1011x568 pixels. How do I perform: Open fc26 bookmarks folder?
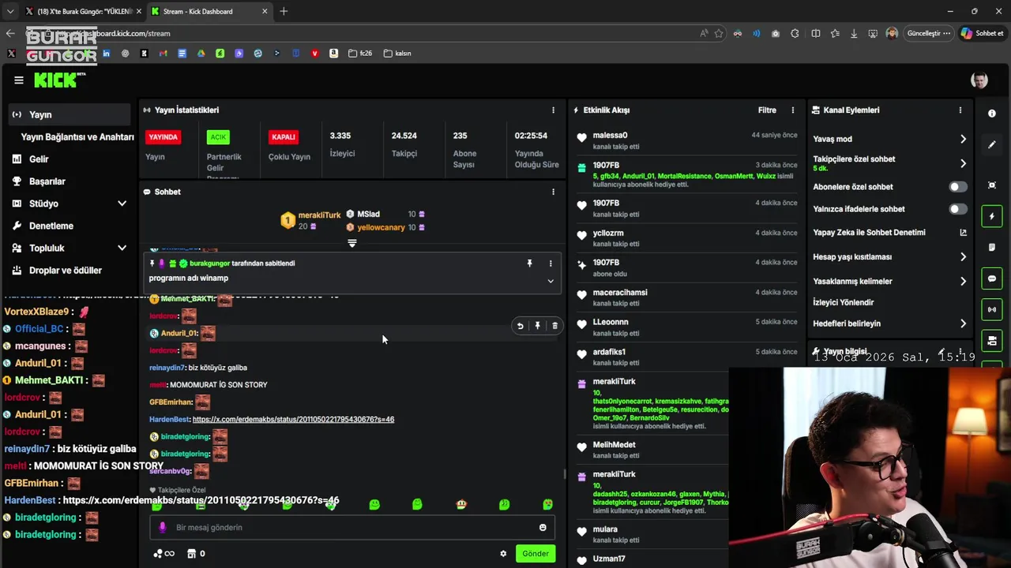(x=360, y=54)
